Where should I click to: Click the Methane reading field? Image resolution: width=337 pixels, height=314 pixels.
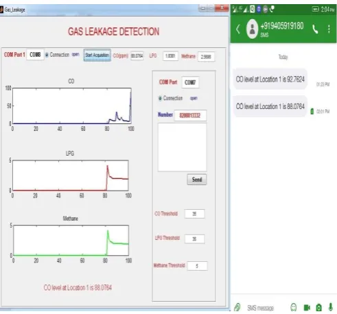[206, 57]
